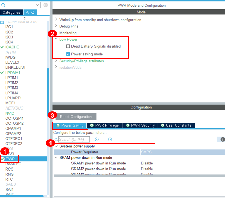Select LPTIM3 in the peripheral list

pyautogui.click(x=12, y=88)
